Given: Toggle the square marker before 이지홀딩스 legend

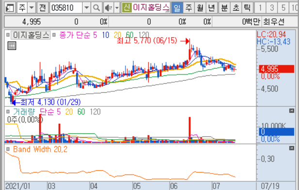Looking at the screenshot, I should 8,35.
